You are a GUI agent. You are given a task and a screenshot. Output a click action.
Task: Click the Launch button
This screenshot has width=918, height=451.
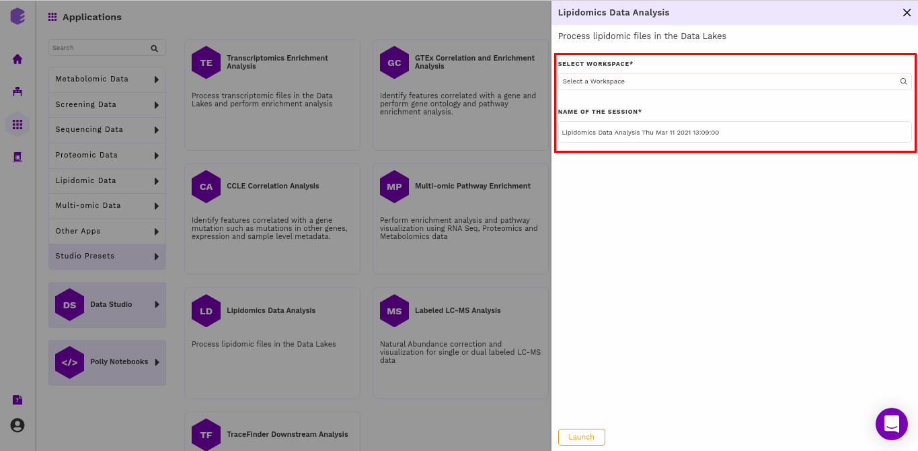click(581, 437)
